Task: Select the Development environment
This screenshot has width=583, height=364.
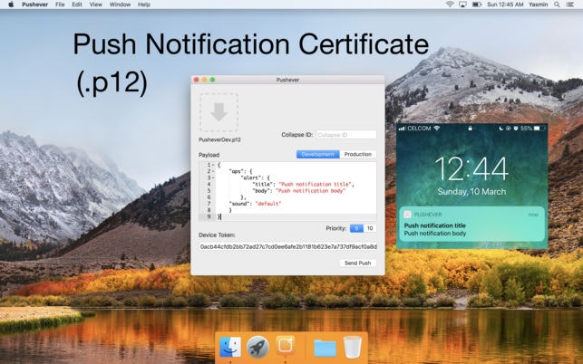Action: click(x=318, y=154)
